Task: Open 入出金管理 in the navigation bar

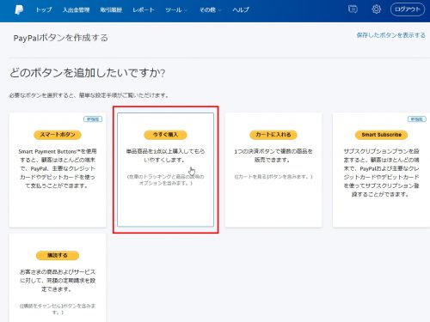Action: [x=77, y=9]
